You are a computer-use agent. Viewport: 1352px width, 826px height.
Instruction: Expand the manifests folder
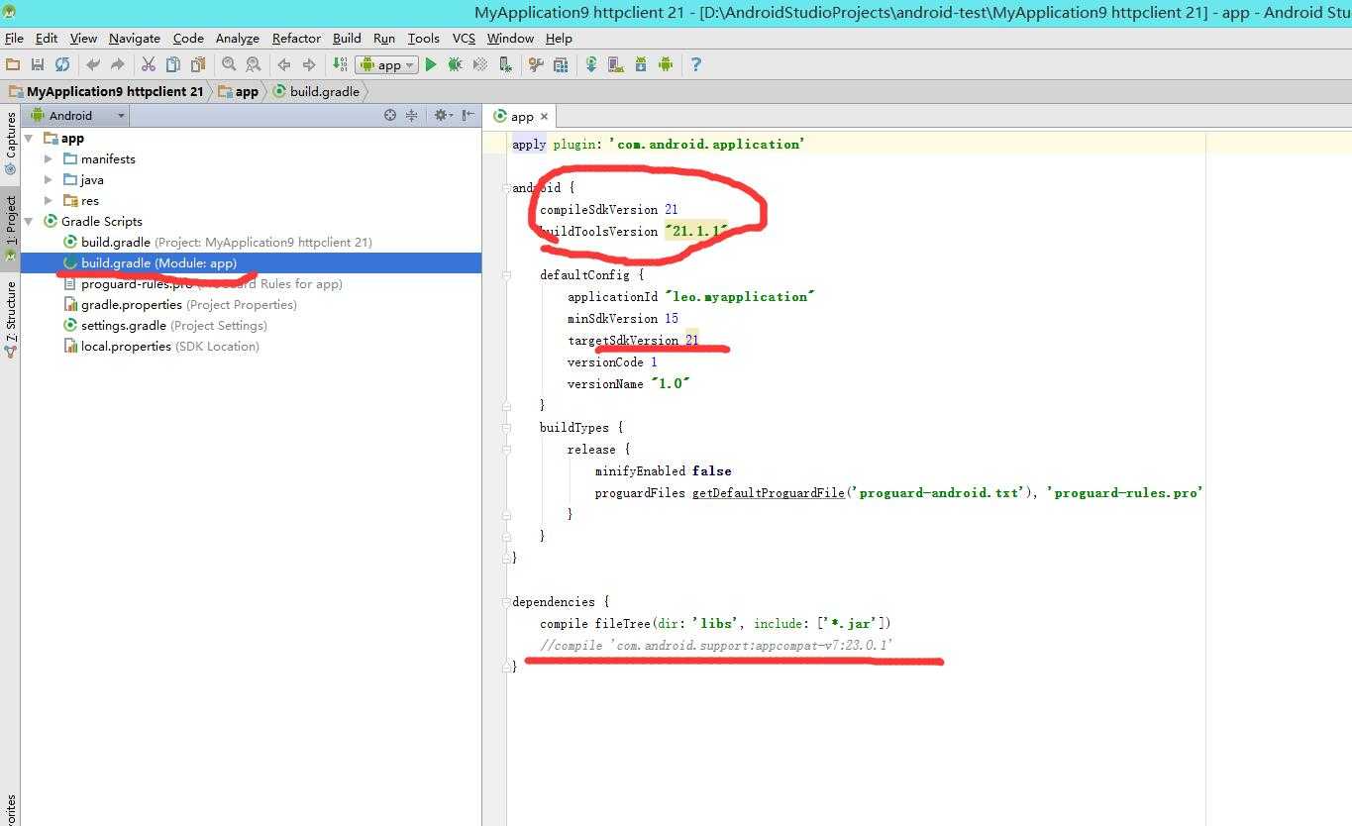(49, 158)
